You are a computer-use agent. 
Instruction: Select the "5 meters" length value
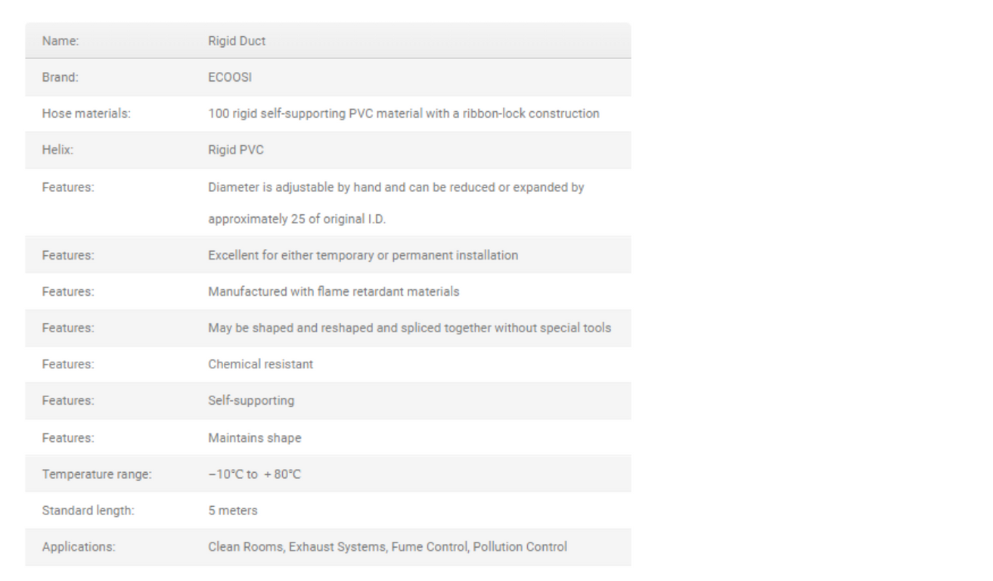(x=232, y=511)
